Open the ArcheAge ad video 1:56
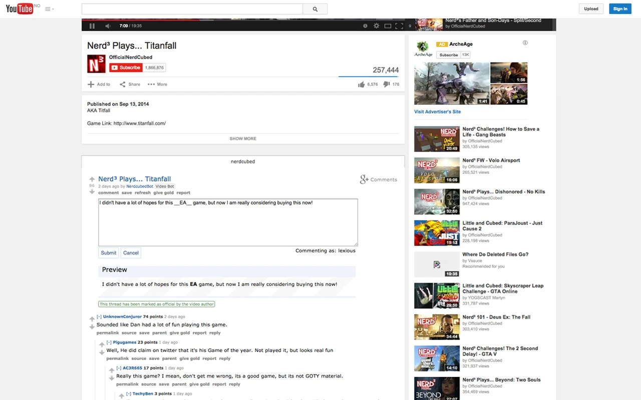Screen dimensions: 641x400 tap(509, 72)
